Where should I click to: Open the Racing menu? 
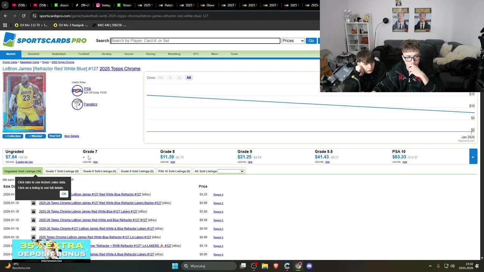[150, 54]
